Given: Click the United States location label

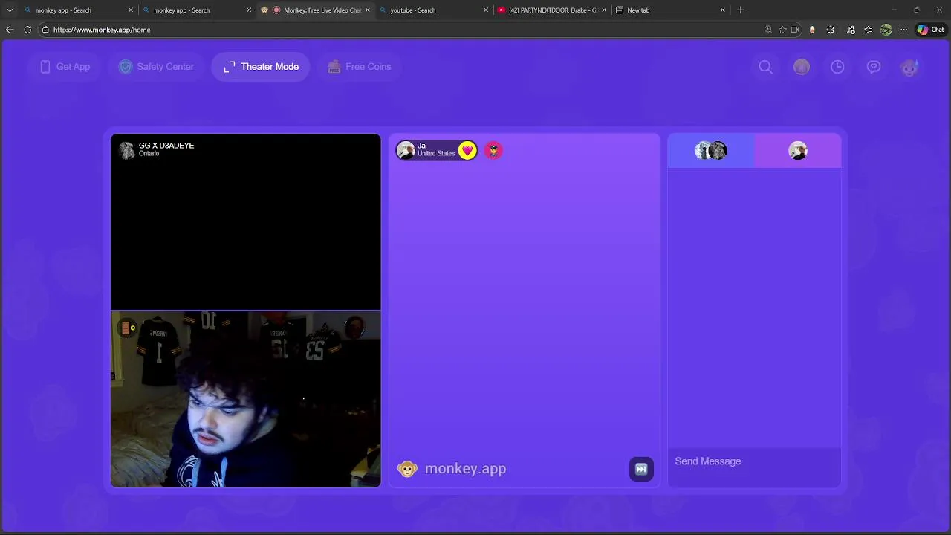Looking at the screenshot, I should 436,154.
